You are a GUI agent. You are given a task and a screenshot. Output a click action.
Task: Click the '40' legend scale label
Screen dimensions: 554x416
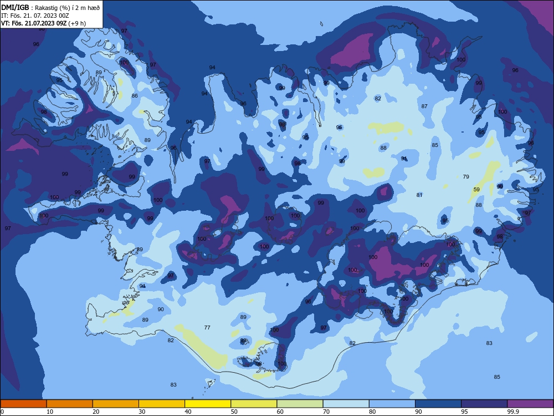point(188,412)
